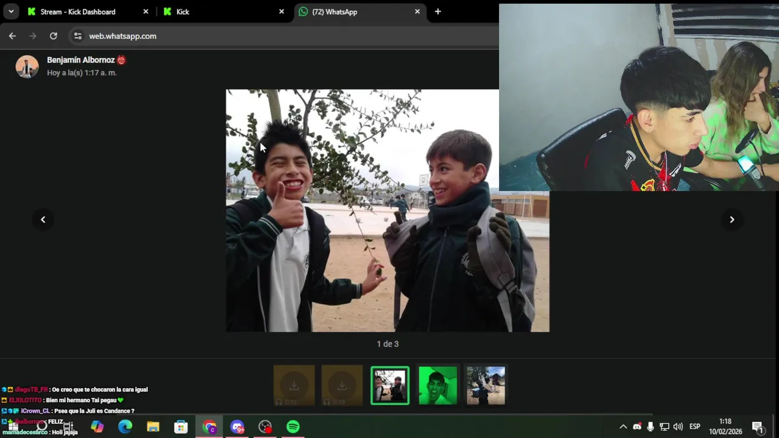Select the (72) WhatsApp tab
This screenshot has height=438, width=779.
(x=359, y=12)
